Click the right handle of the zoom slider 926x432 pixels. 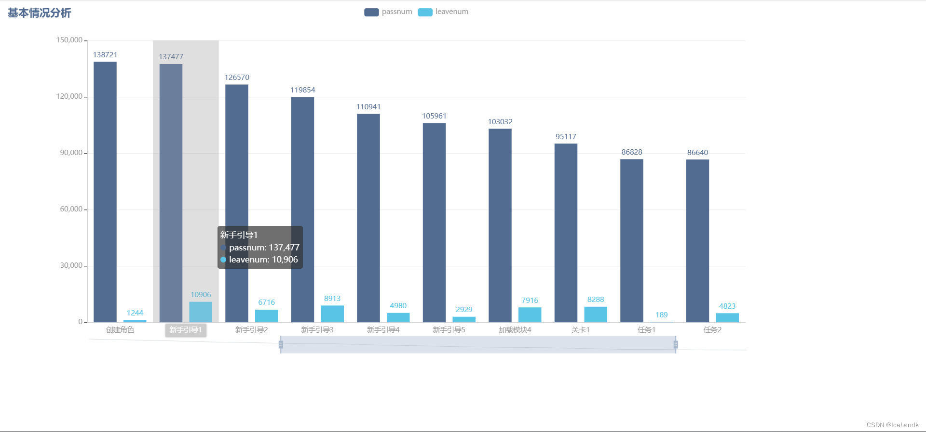[x=676, y=344]
